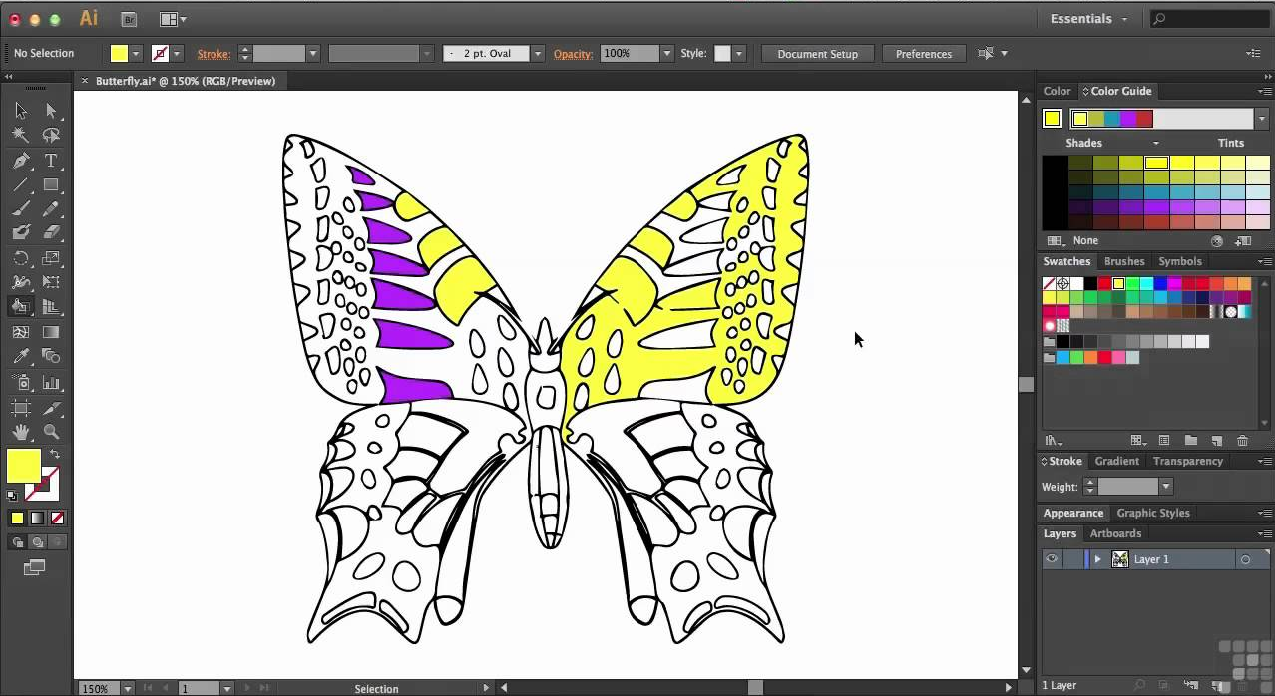Activate the Type tool

(x=51, y=161)
